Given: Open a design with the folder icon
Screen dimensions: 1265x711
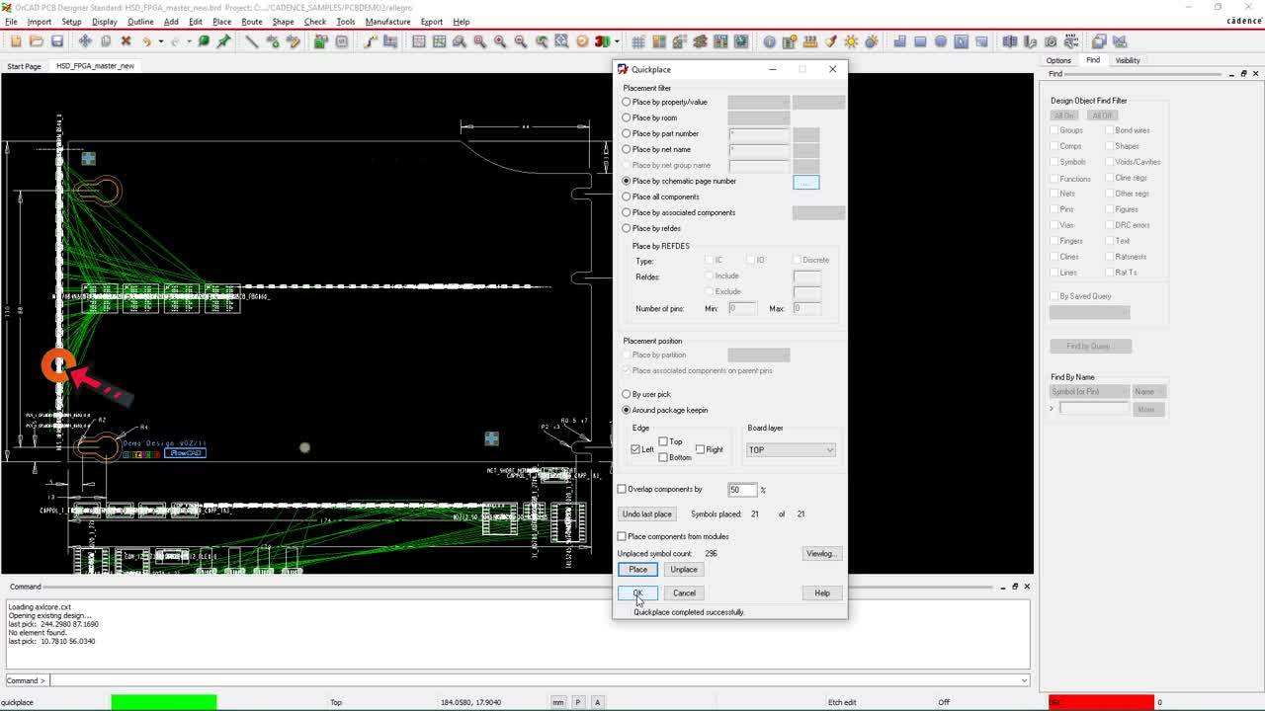Looking at the screenshot, I should coord(37,41).
